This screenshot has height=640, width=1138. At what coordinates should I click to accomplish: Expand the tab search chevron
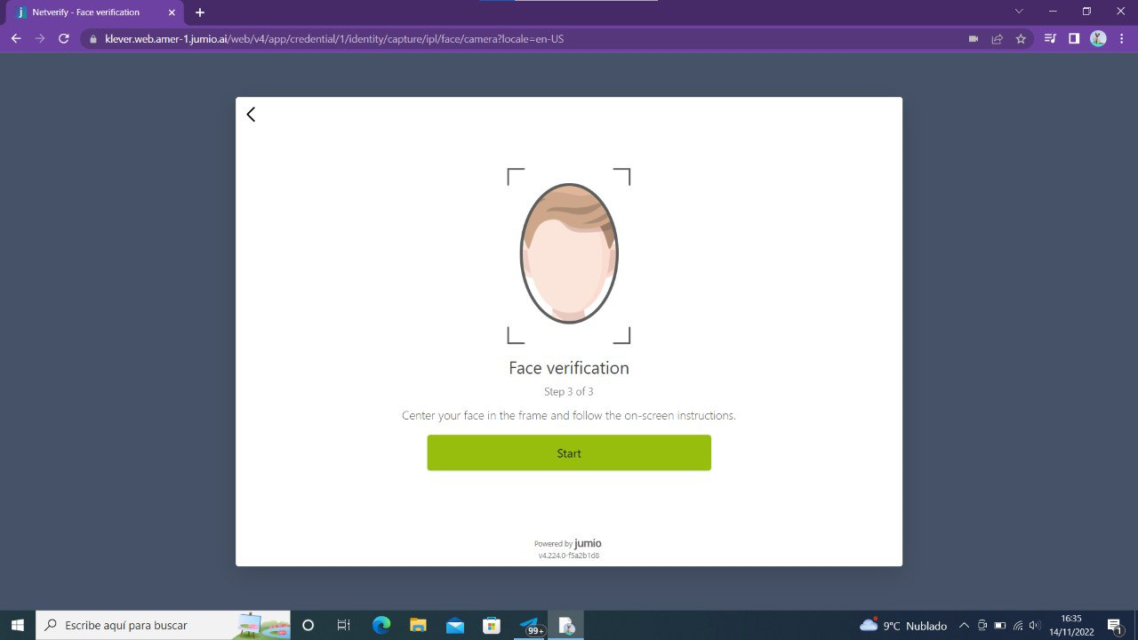(1019, 12)
